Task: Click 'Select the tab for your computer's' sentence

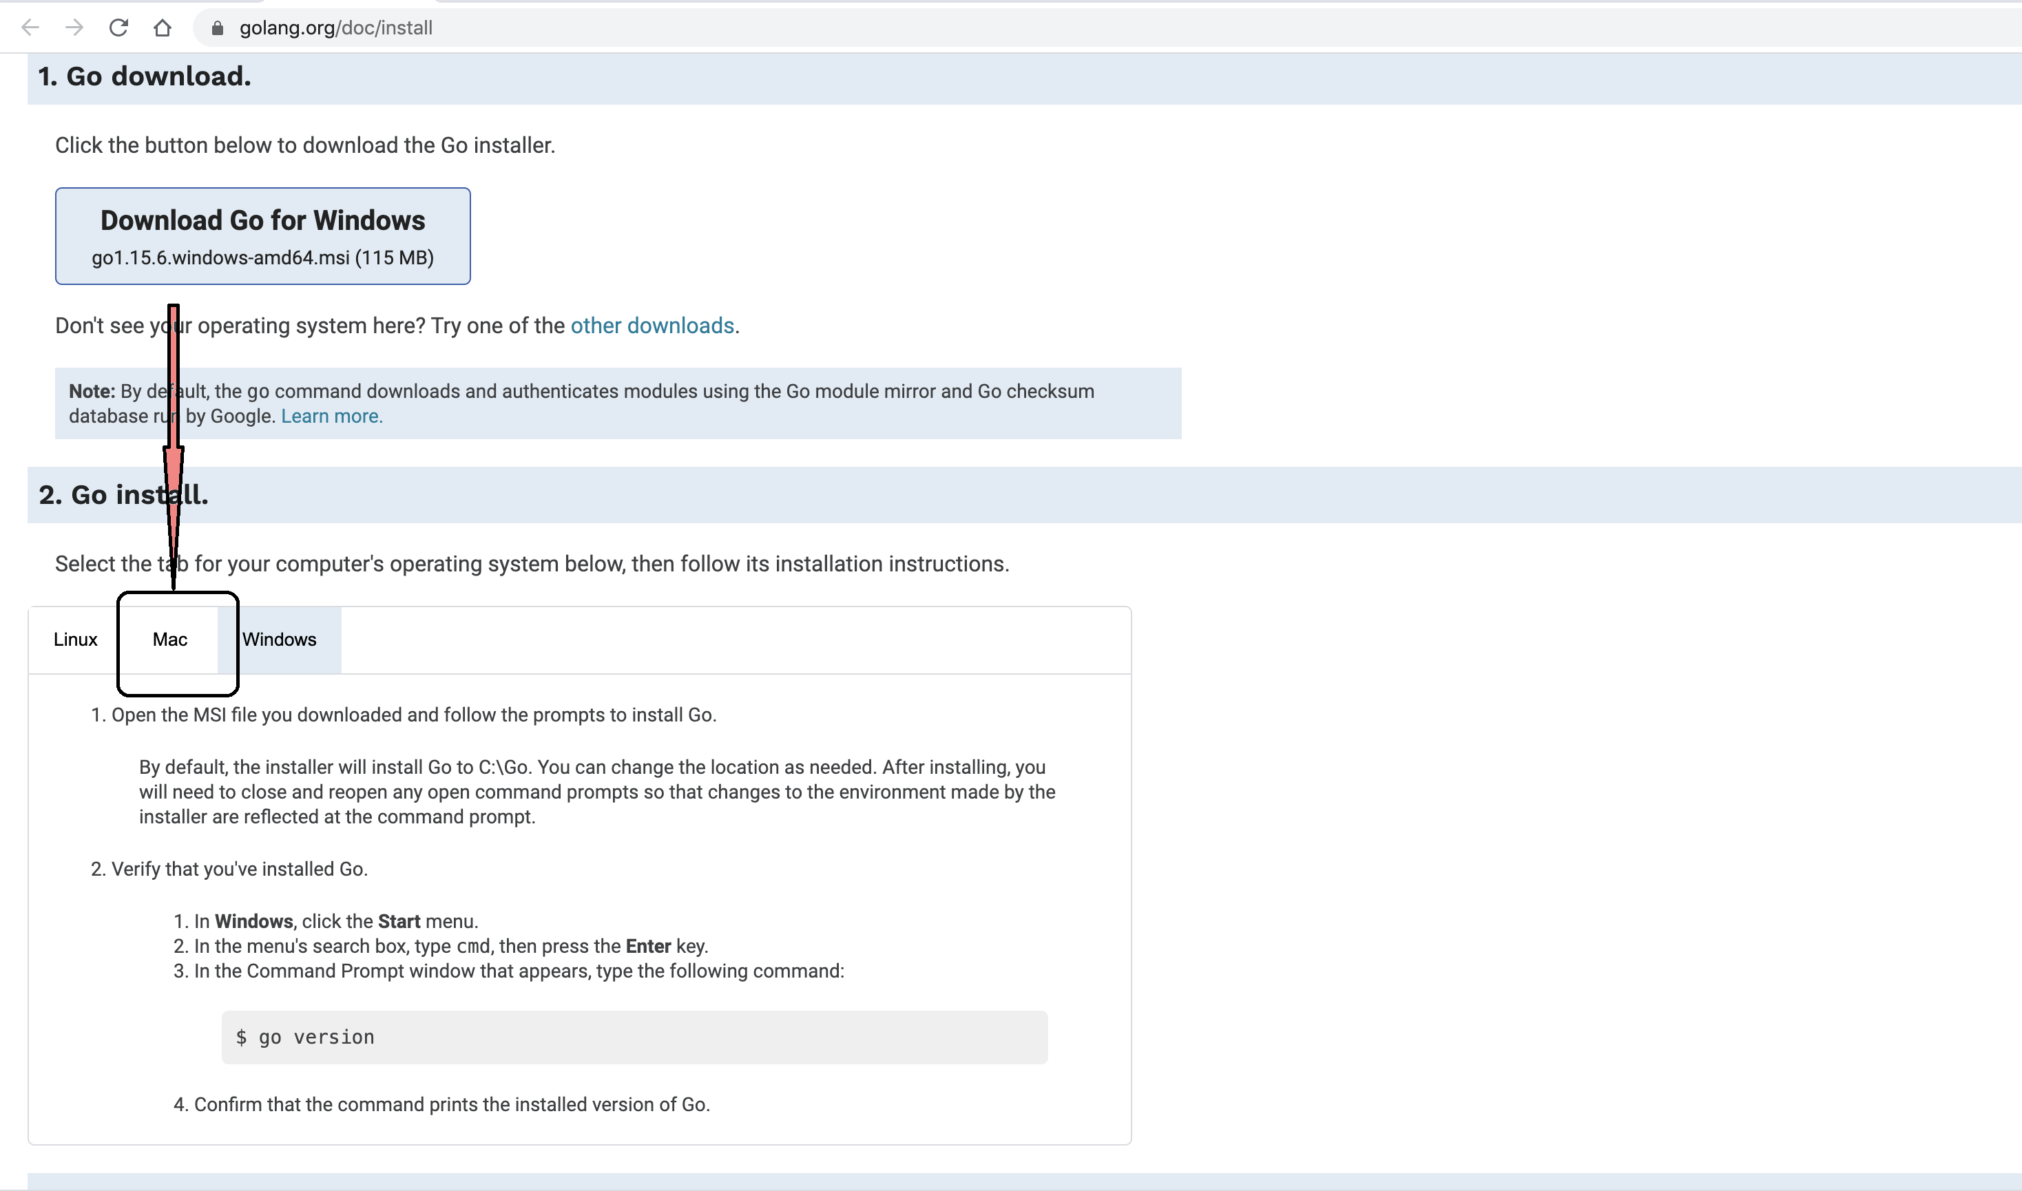Action: [532, 565]
